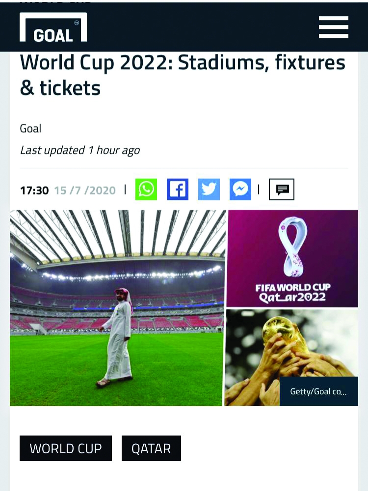Open the WORLD CUP tag
Image resolution: width=368 pixels, height=491 pixels.
pos(66,448)
